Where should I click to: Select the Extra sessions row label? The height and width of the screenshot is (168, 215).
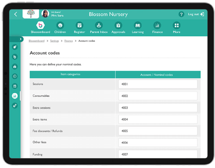tap(42, 108)
